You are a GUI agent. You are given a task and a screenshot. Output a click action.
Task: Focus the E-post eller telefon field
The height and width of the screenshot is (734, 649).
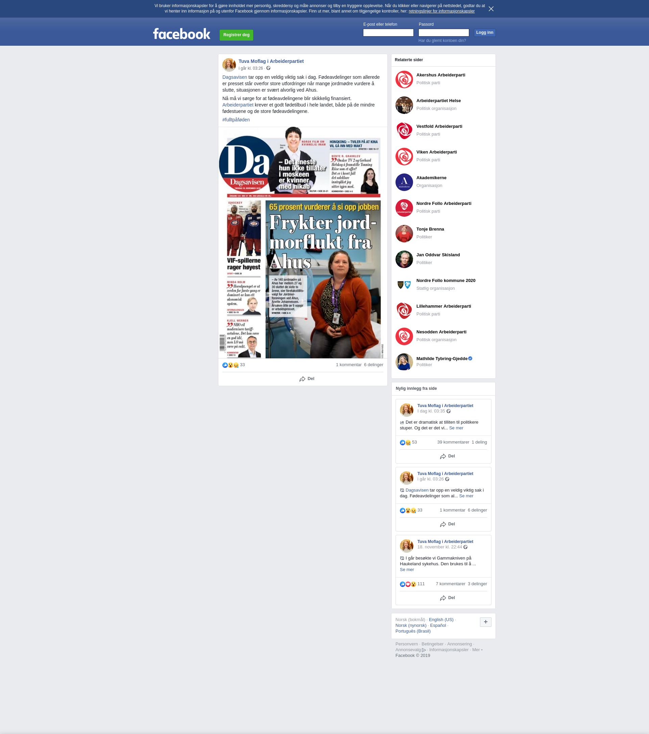point(388,33)
